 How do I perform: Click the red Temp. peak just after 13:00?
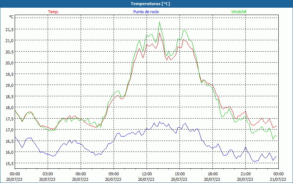[159, 33]
